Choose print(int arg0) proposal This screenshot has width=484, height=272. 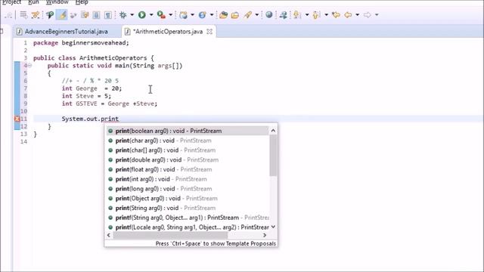pos(188,179)
